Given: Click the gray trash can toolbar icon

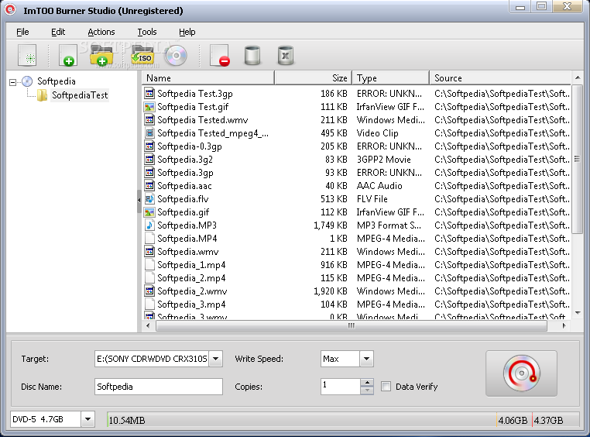Looking at the screenshot, I should 252,55.
